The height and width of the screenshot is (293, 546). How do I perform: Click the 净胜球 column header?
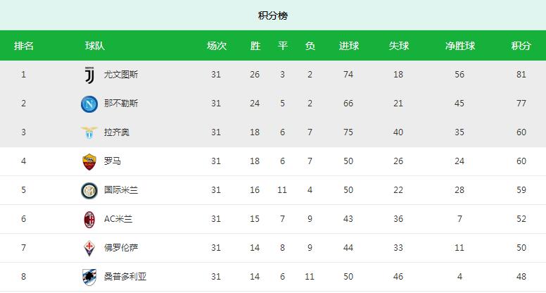tap(460, 46)
